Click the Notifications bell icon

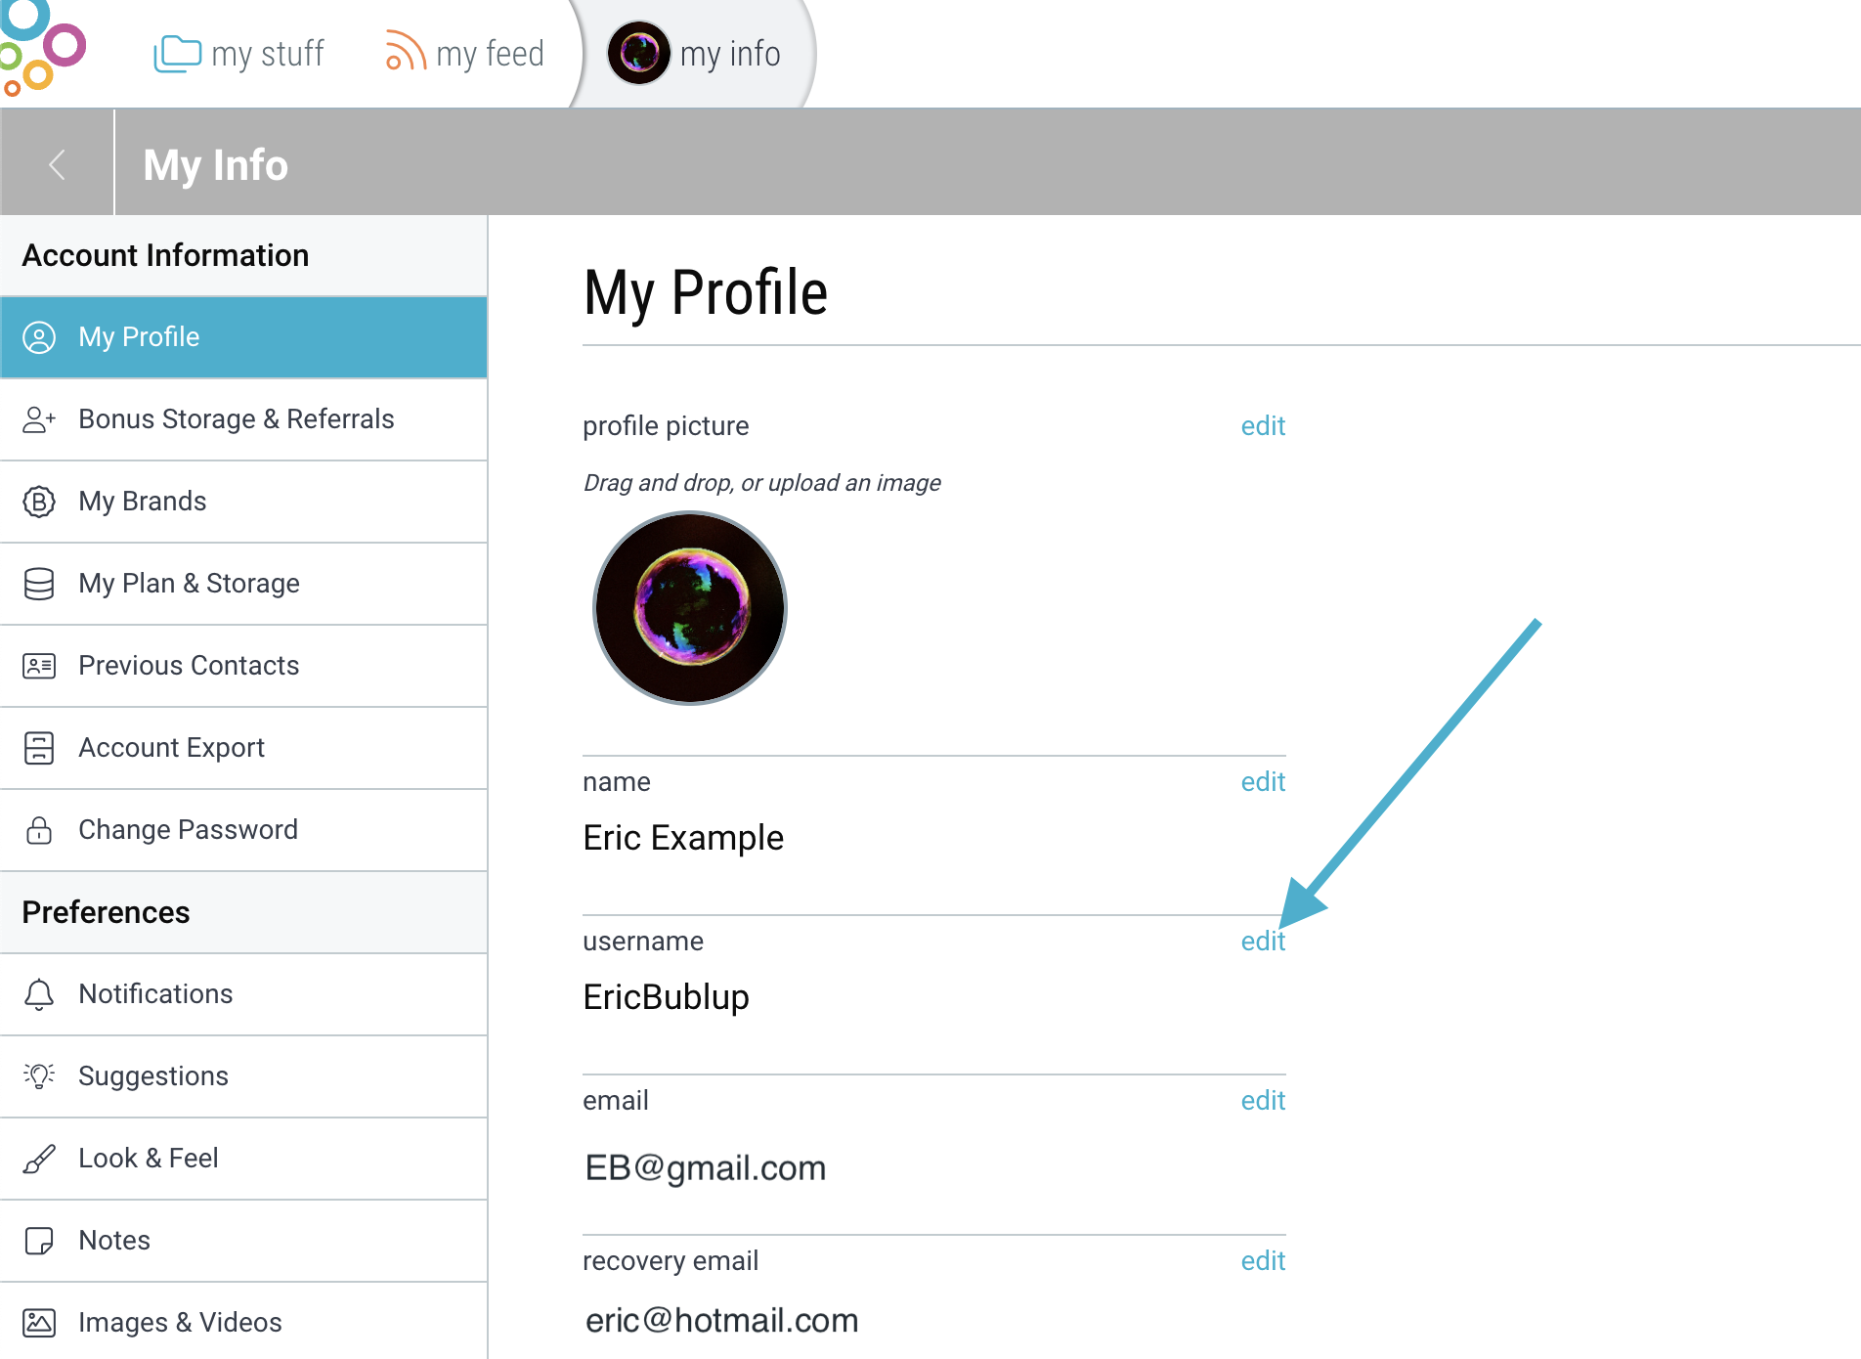[x=39, y=994]
